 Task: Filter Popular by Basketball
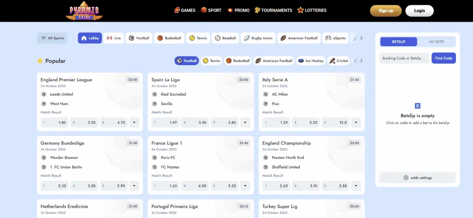pyautogui.click(x=238, y=61)
